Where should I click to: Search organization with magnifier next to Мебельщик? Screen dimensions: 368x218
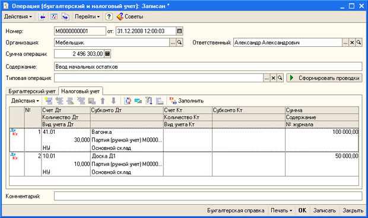click(179, 43)
